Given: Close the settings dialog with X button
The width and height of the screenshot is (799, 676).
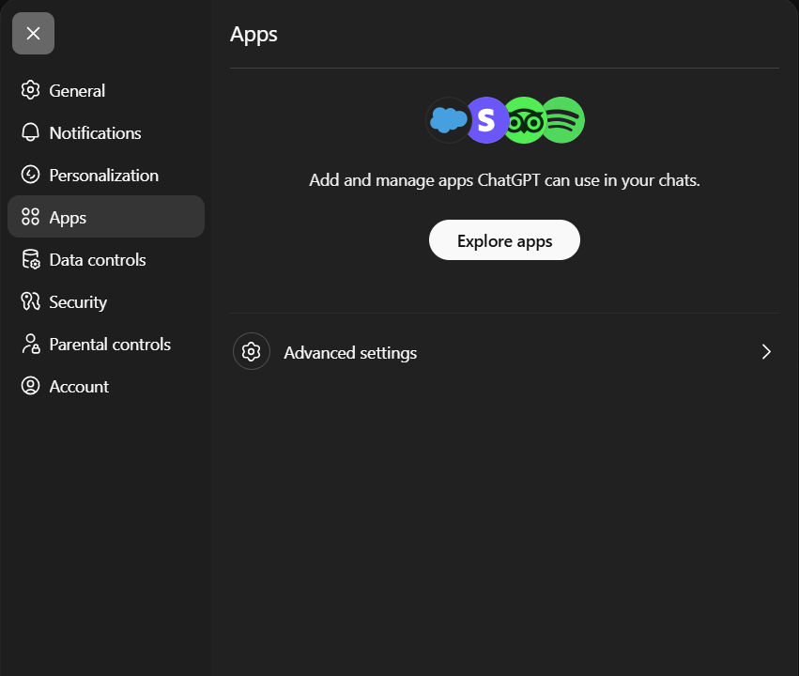Looking at the screenshot, I should click(33, 34).
